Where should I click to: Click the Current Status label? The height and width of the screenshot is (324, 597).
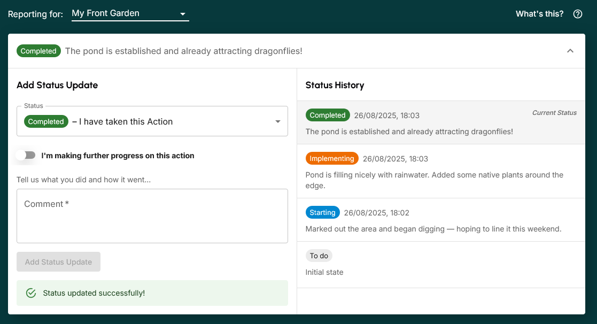(554, 113)
